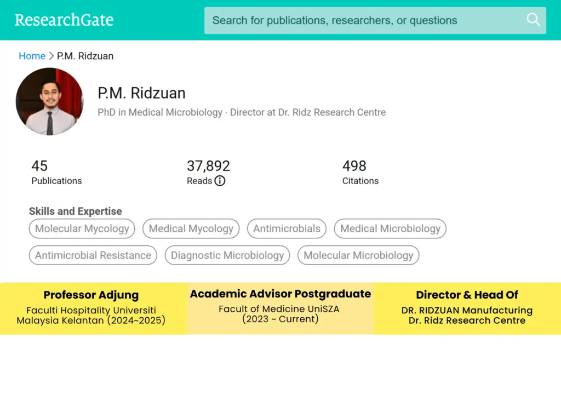Click the Antimicrobials skill tag
The image size is (561, 395).
tap(287, 228)
